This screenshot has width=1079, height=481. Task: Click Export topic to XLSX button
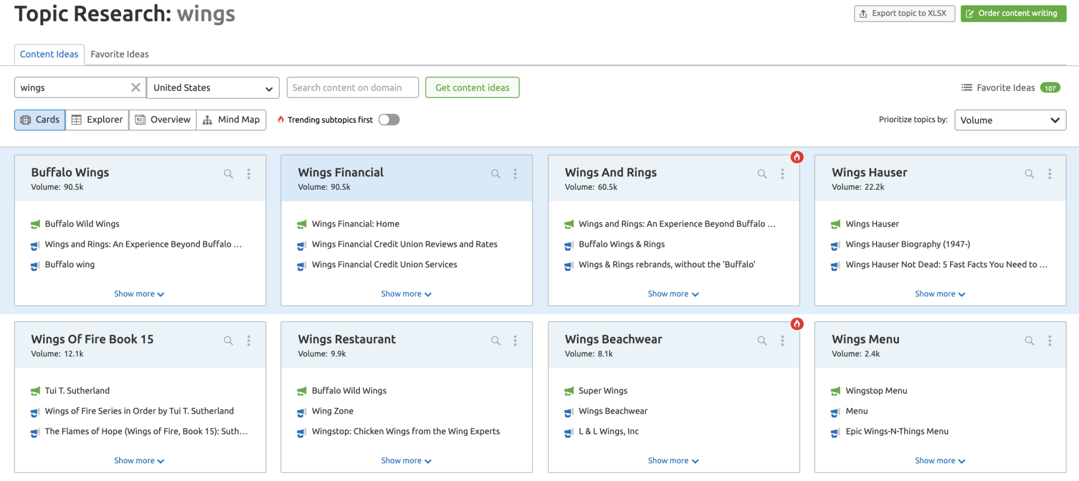pyautogui.click(x=904, y=13)
